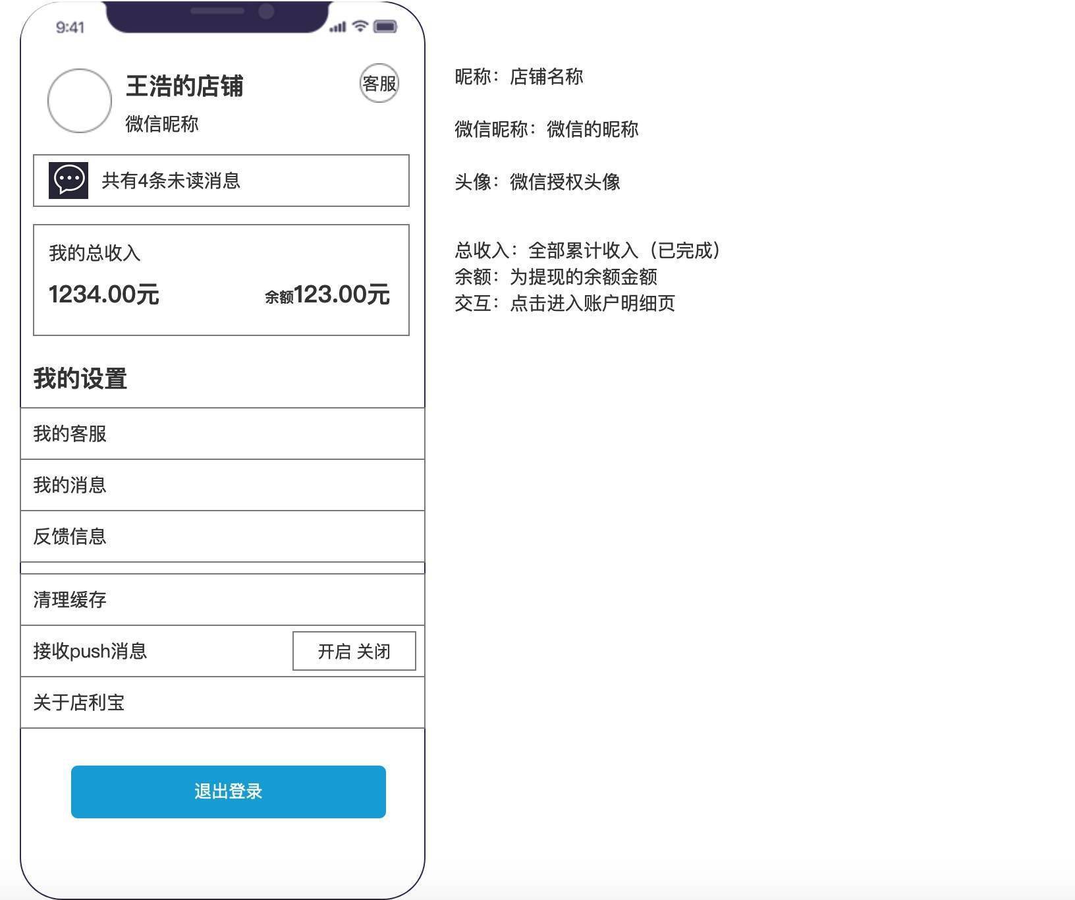This screenshot has height=900, width=1075.
Task: Tap the battery status icon
Action: point(385,26)
